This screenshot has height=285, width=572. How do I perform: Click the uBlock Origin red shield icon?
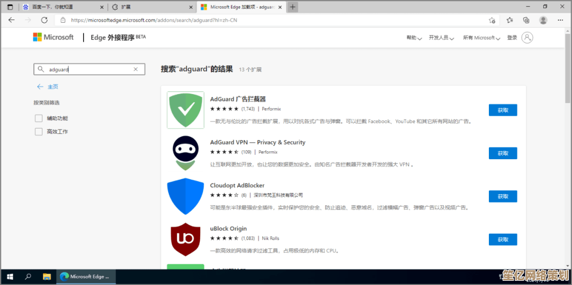coord(185,239)
